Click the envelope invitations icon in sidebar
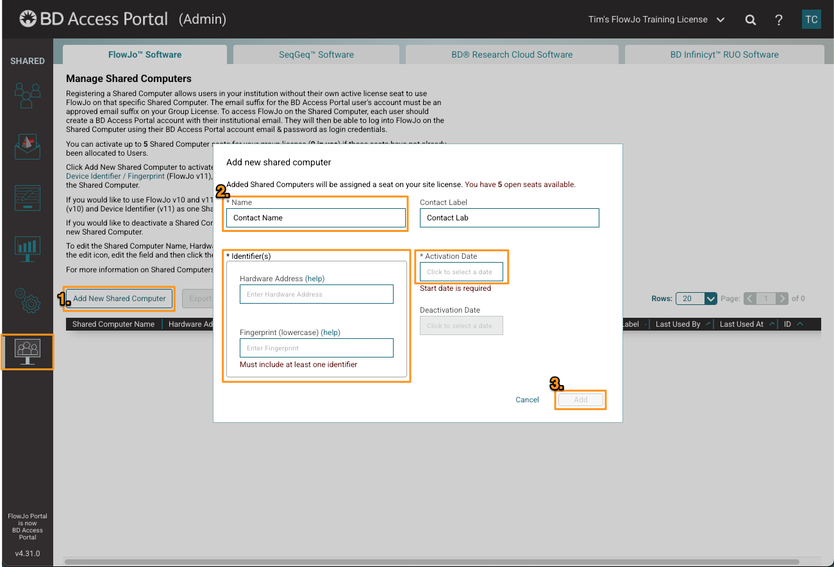Viewport: 834px width, 567px height. pos(27,147)
